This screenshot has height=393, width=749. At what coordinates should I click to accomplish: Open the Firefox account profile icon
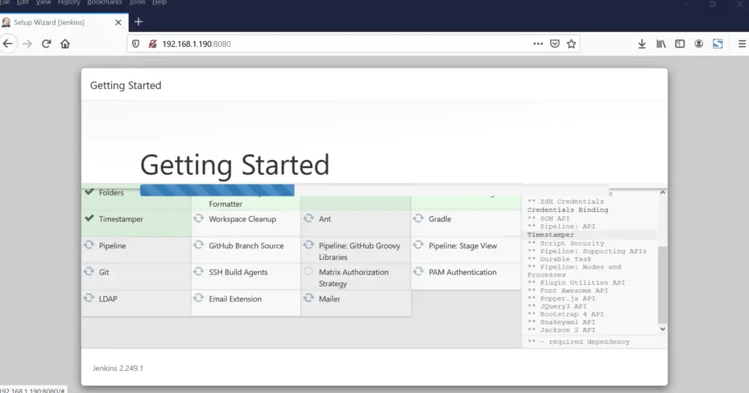point(699,44)
